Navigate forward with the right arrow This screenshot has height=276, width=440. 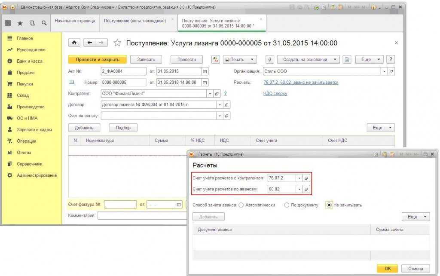[x=101, y=43]
